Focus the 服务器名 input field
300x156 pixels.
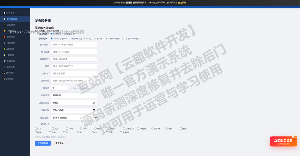pyautogui.click(x=74, y=44)
